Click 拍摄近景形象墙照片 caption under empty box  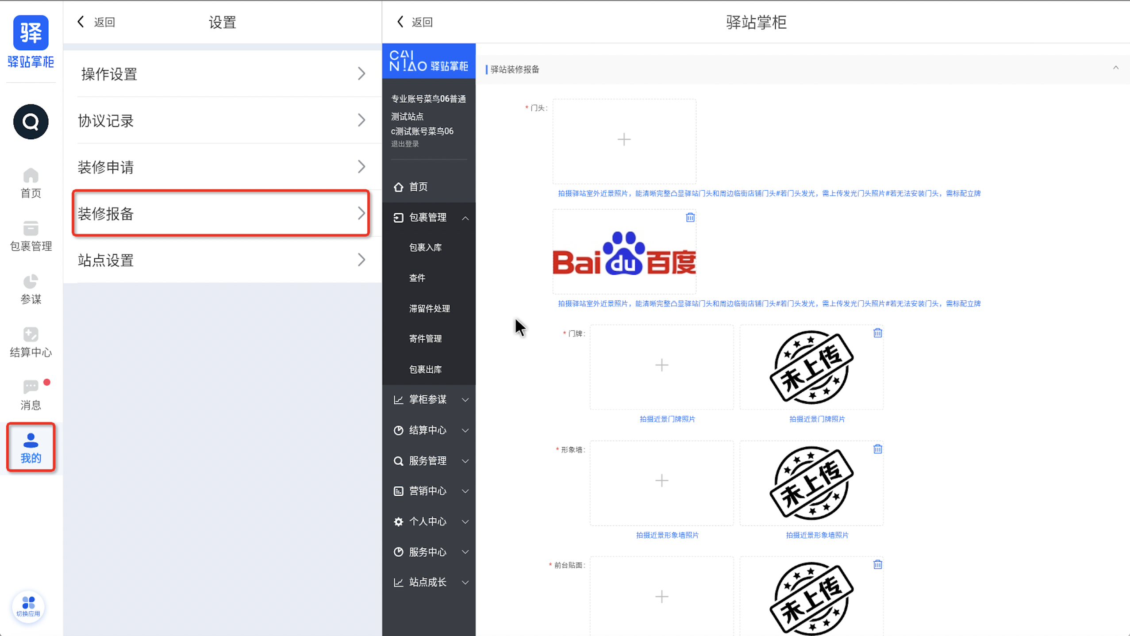(667, 535)
